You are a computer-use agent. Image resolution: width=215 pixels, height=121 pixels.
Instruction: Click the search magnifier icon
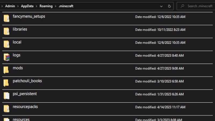coord(182,6)
